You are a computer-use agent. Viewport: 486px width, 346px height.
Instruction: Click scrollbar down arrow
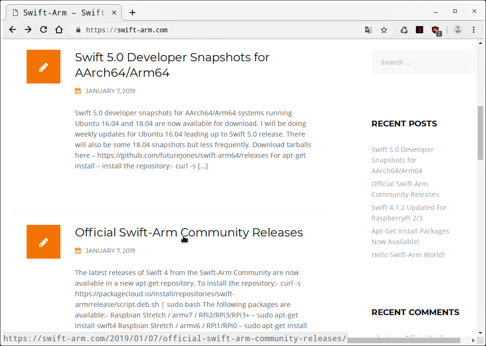coord(480,333)
